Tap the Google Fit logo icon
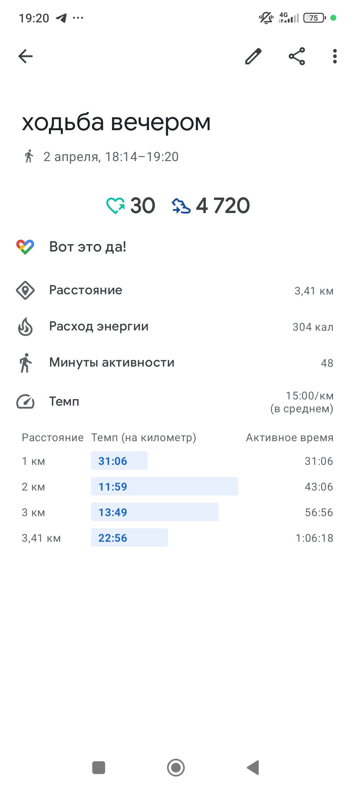This screenshot has height=789, width=355. [x=25, y=247]
